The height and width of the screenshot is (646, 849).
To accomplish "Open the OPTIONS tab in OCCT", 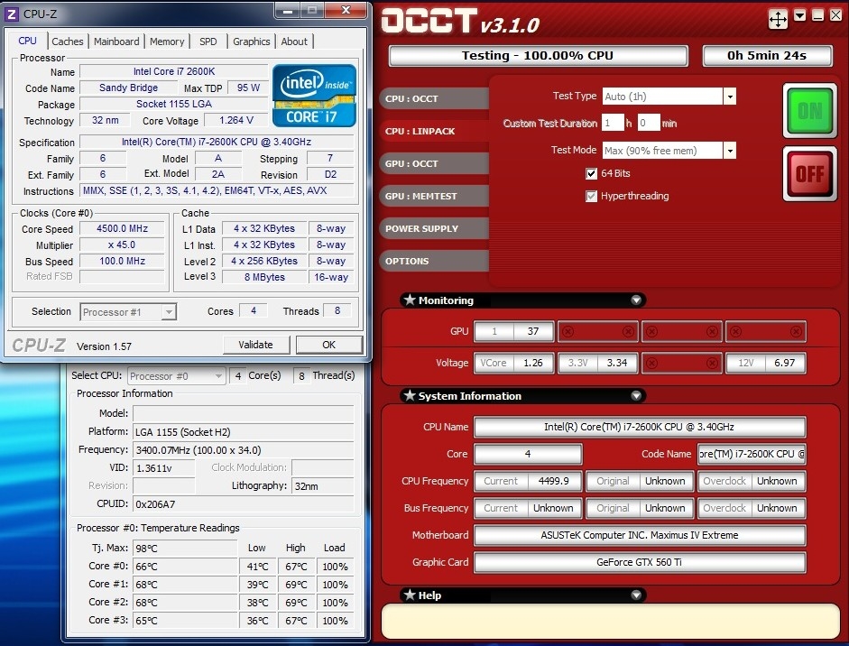I will [x=434, y=261].
